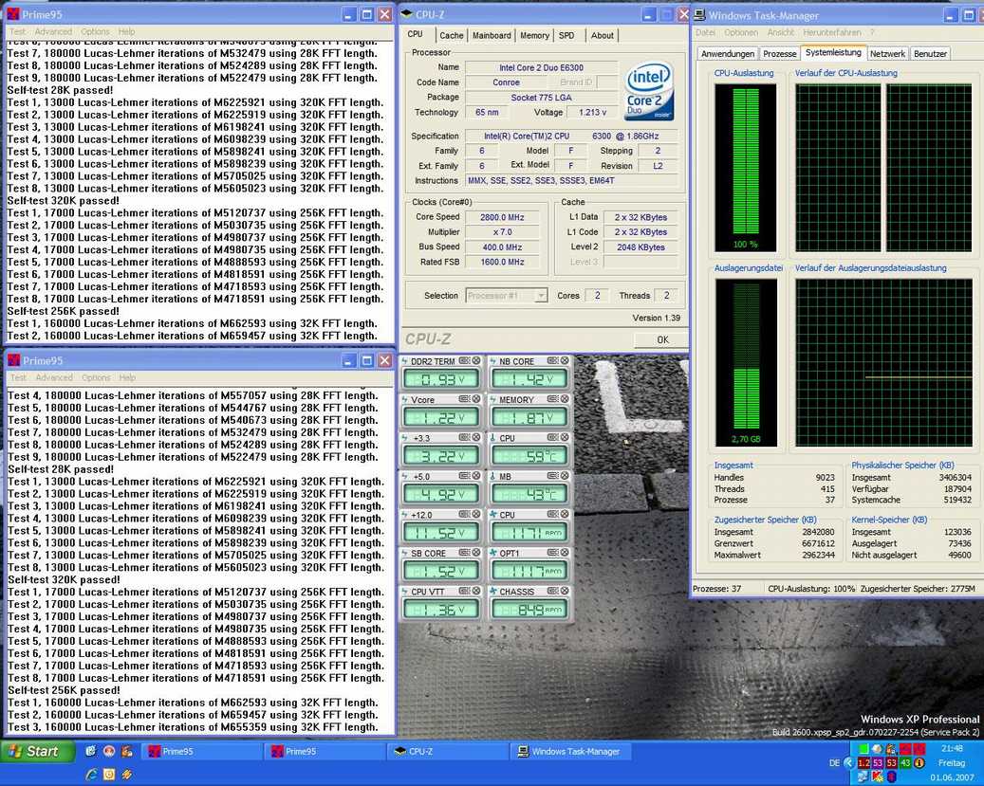
Task: Click the Bus Speed 400.0 MHz field
Action: [x=502, y=247]
